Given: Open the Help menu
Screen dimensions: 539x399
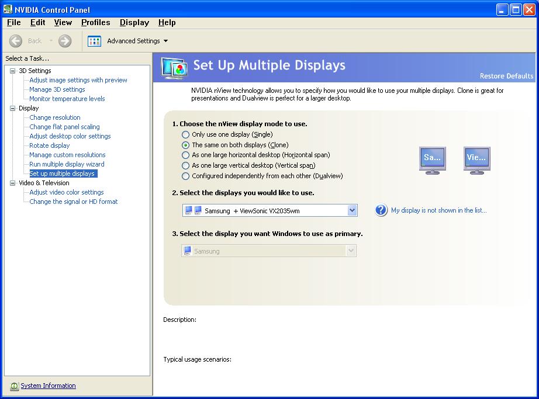Looking at the screenshot, I should (167, 23).
